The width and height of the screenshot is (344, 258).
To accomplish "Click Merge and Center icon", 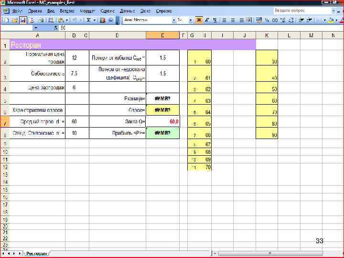I will click(x=249, y=20).
